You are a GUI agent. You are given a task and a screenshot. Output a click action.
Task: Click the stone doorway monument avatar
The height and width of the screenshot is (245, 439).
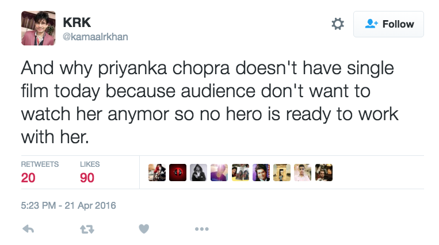click(x=282, y=173)
